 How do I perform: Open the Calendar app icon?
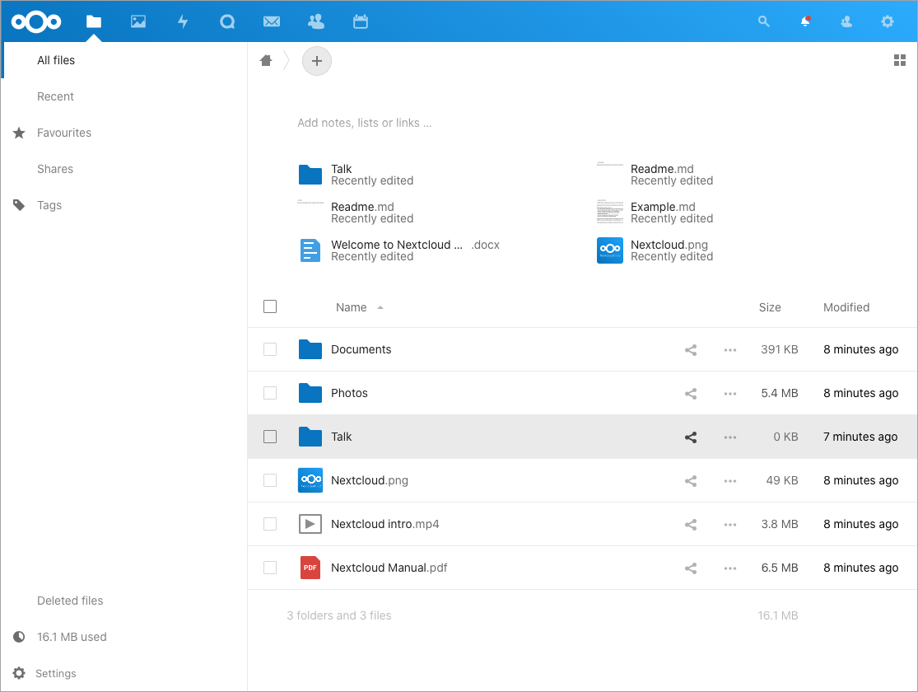pyautogui.click(x=361, y=21)
